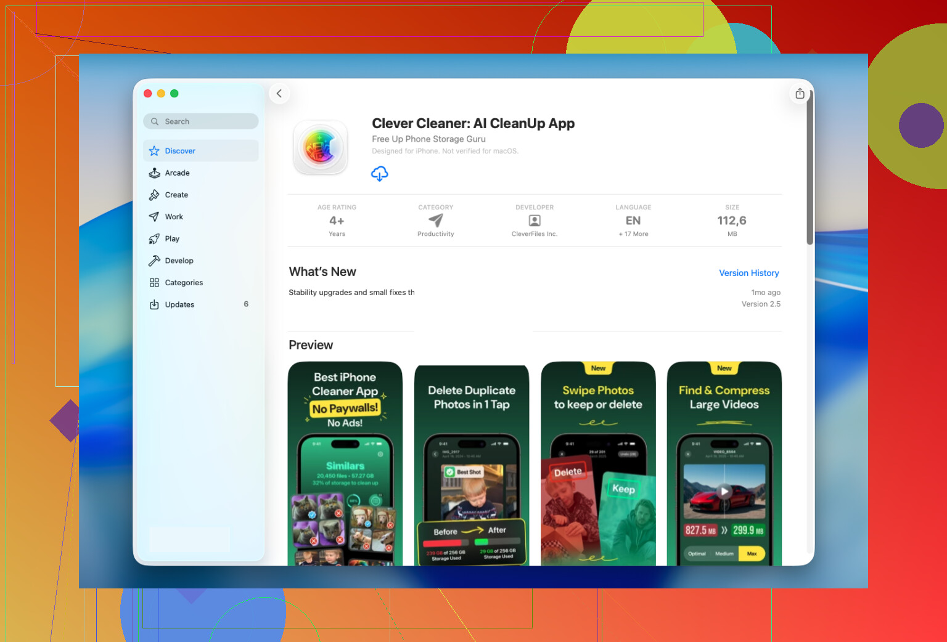Viewport: 947px width, 642px height.
Task: Focus the Search field
Action: point(201,121)
